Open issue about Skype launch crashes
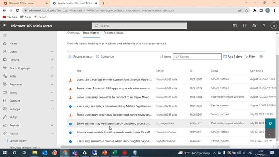 (114, 141)
